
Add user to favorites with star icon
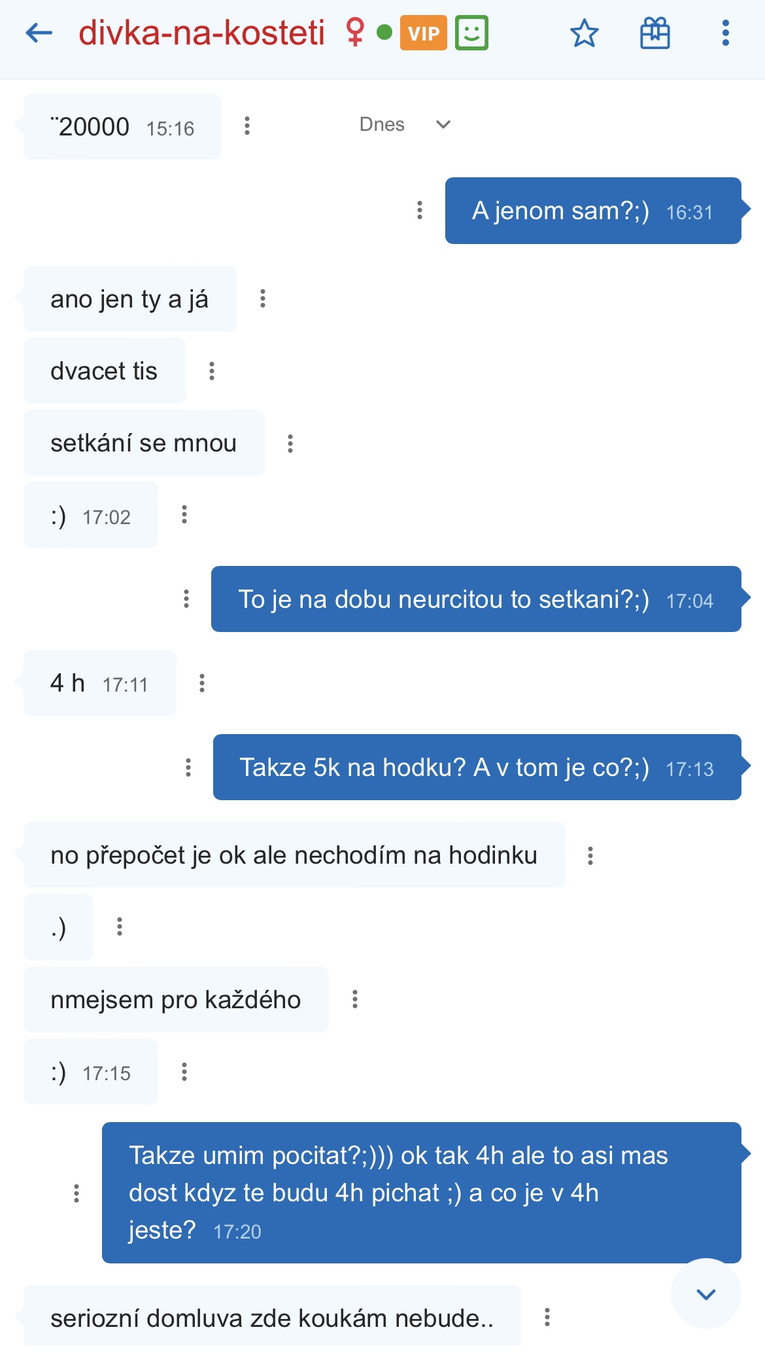tap(584, 33)
